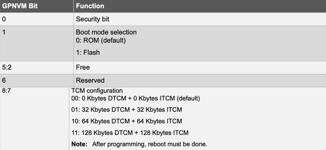326x150 pixels.
Task: Click the Boot mode selection heading
Action: [106, 32]
